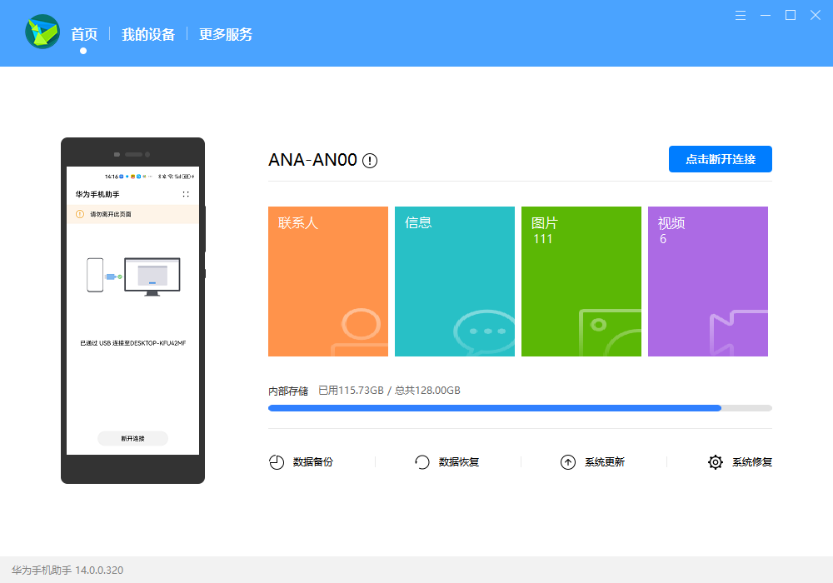This screenshot has height=583, width=833.
Task: Open the 图片 pictures tile
Action: pos(581,282)
